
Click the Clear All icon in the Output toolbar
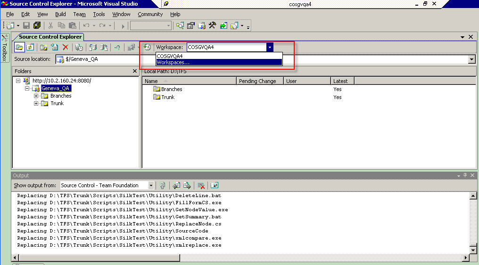[x=201, y=185]
